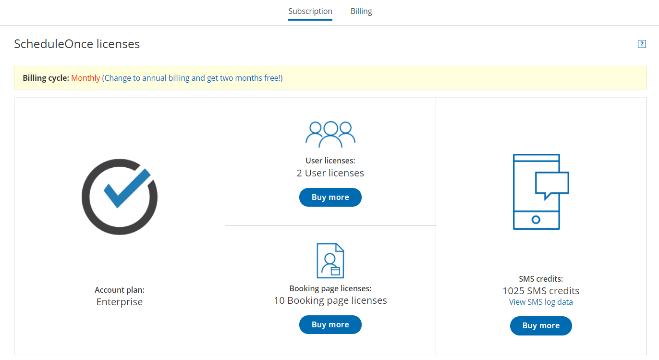The height and width of the screenshot is (360, 659).
Task: Switch to the Subscription tab
Action: (x=310, y=11)
